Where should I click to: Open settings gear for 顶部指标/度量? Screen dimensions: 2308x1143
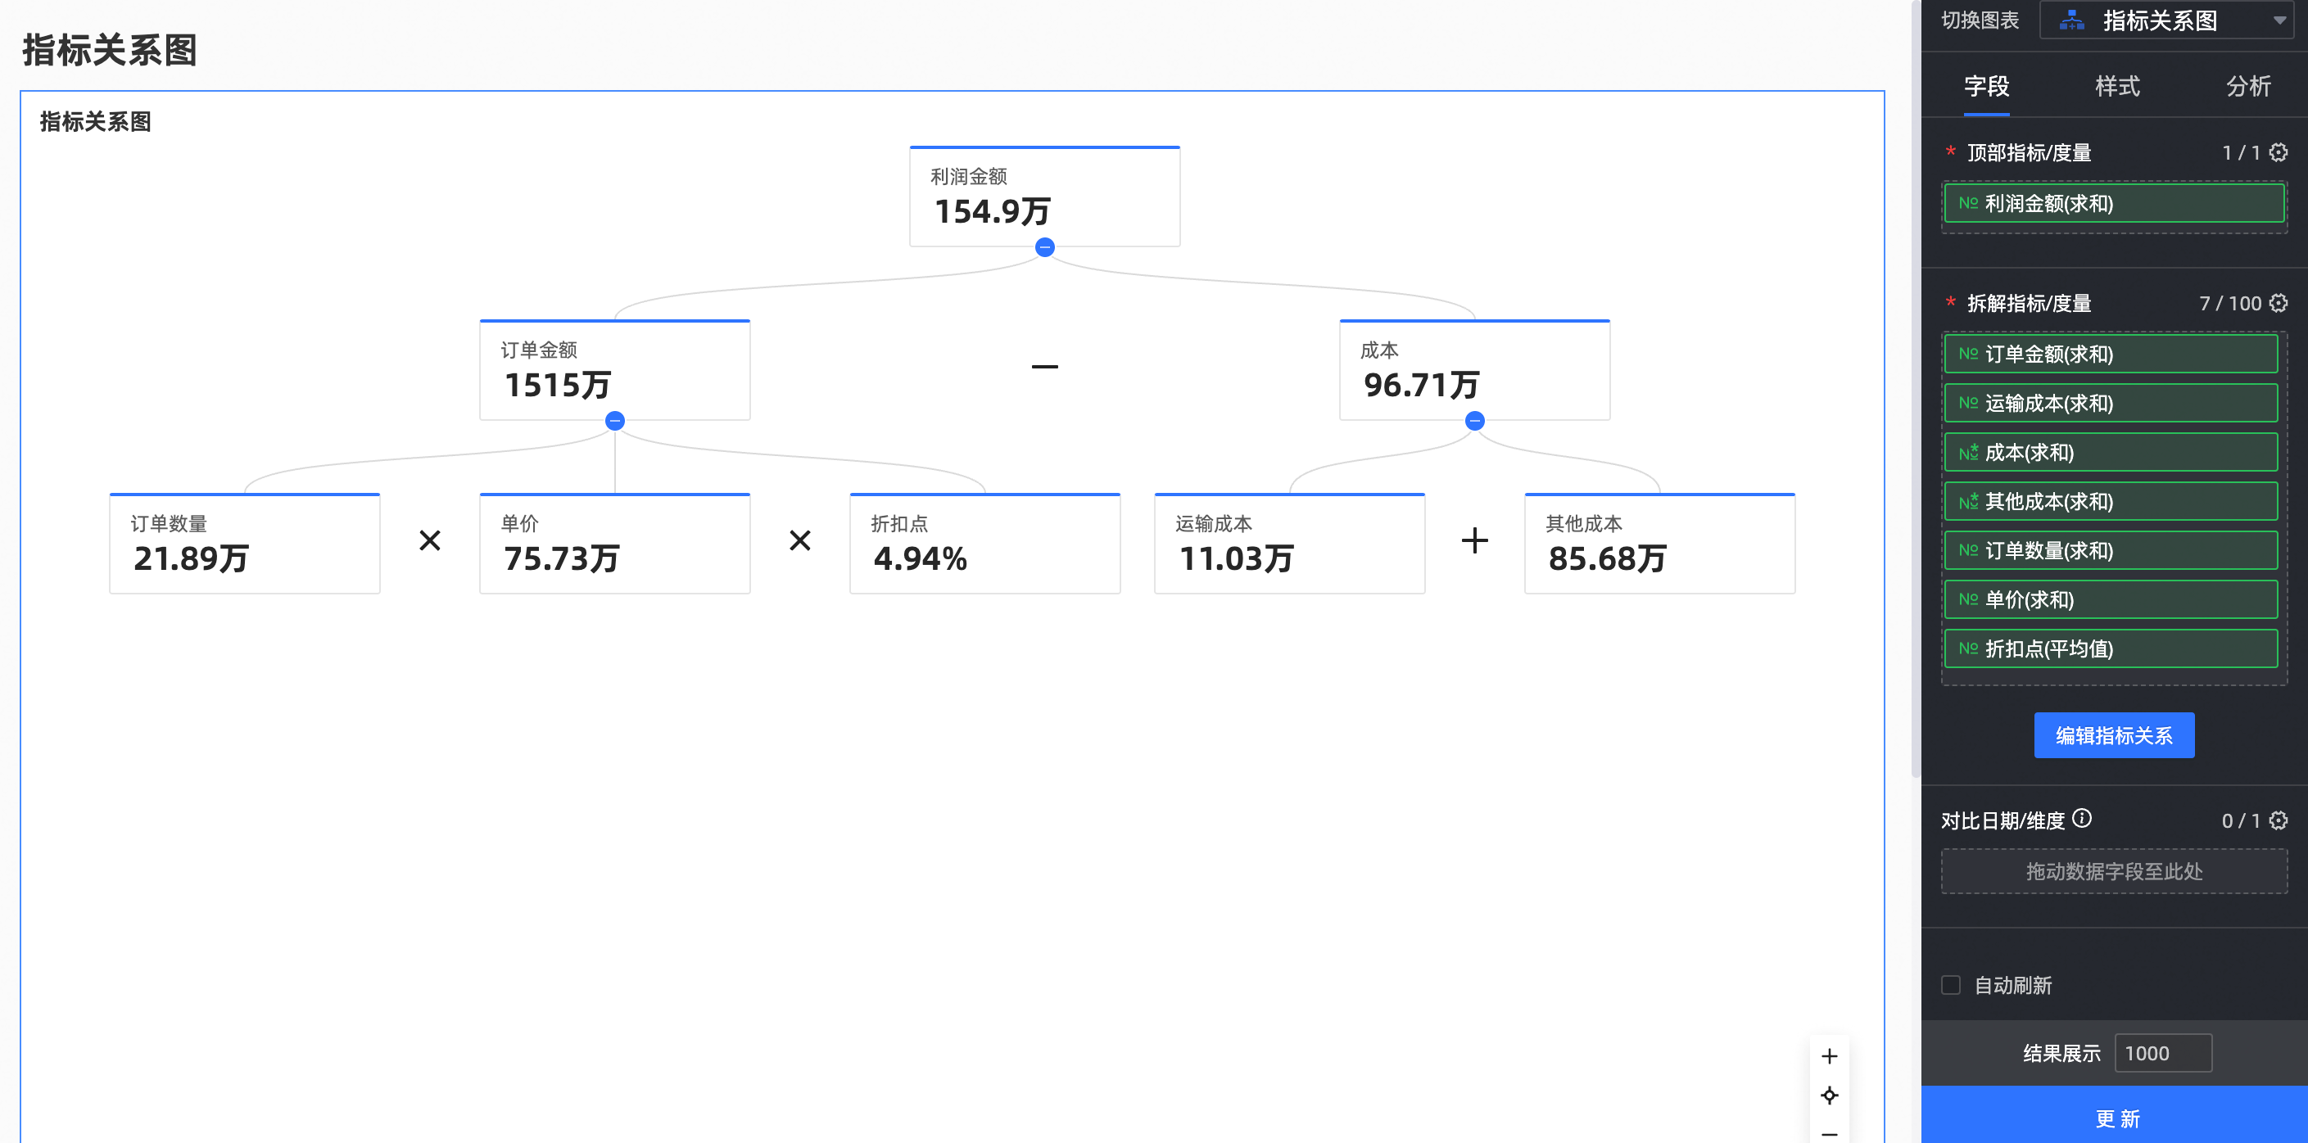(x=2278, y=152)
